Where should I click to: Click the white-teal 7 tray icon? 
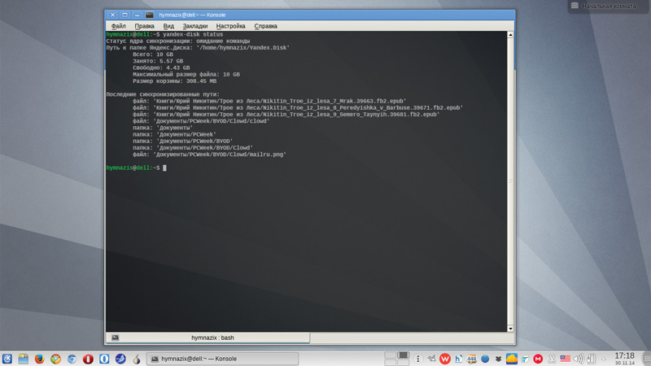[x=525, y=359]
